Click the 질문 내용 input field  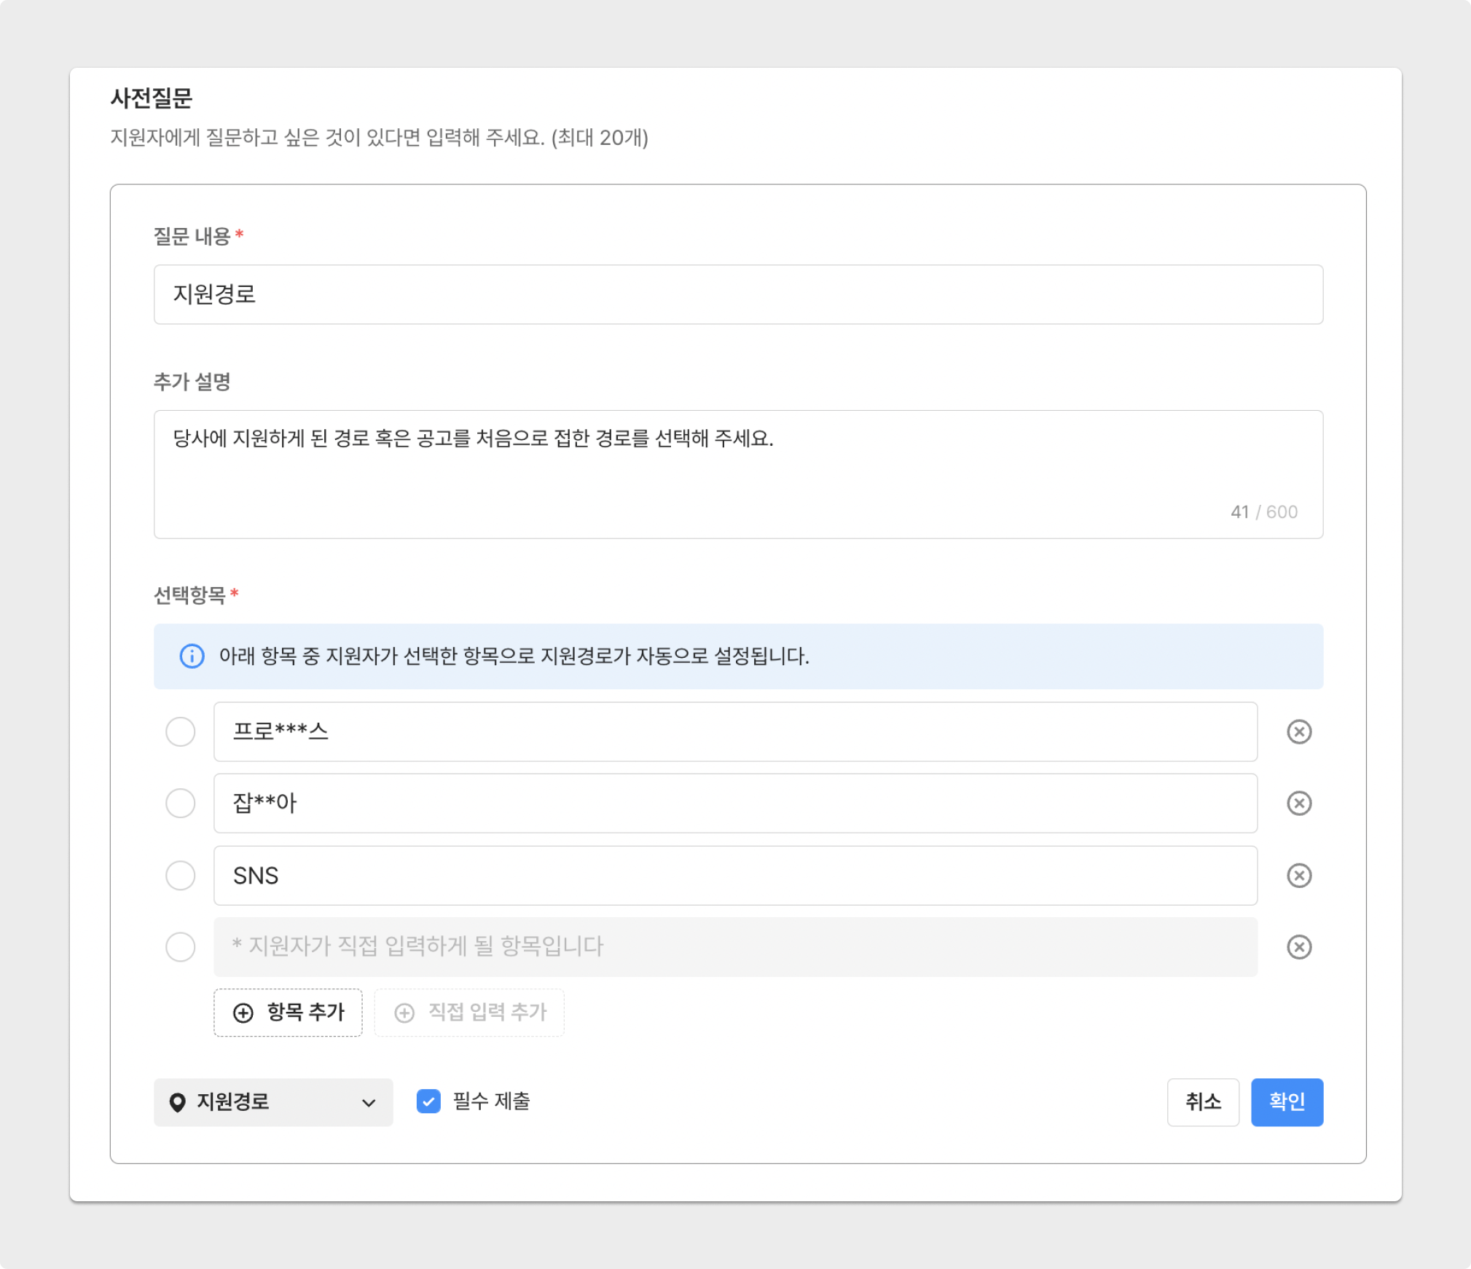click(737, 294)
